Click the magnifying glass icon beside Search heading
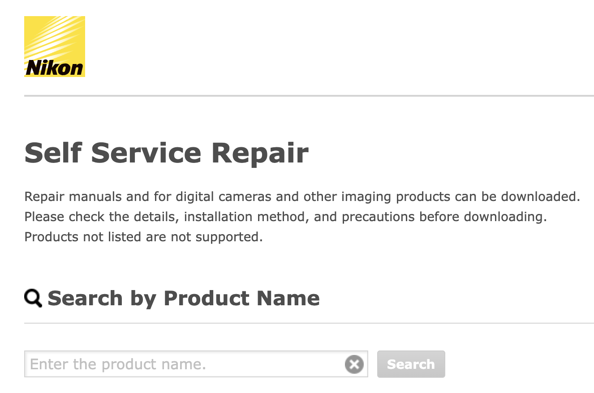The width and height of the screenshot is (594, 393). click(33, 298)
